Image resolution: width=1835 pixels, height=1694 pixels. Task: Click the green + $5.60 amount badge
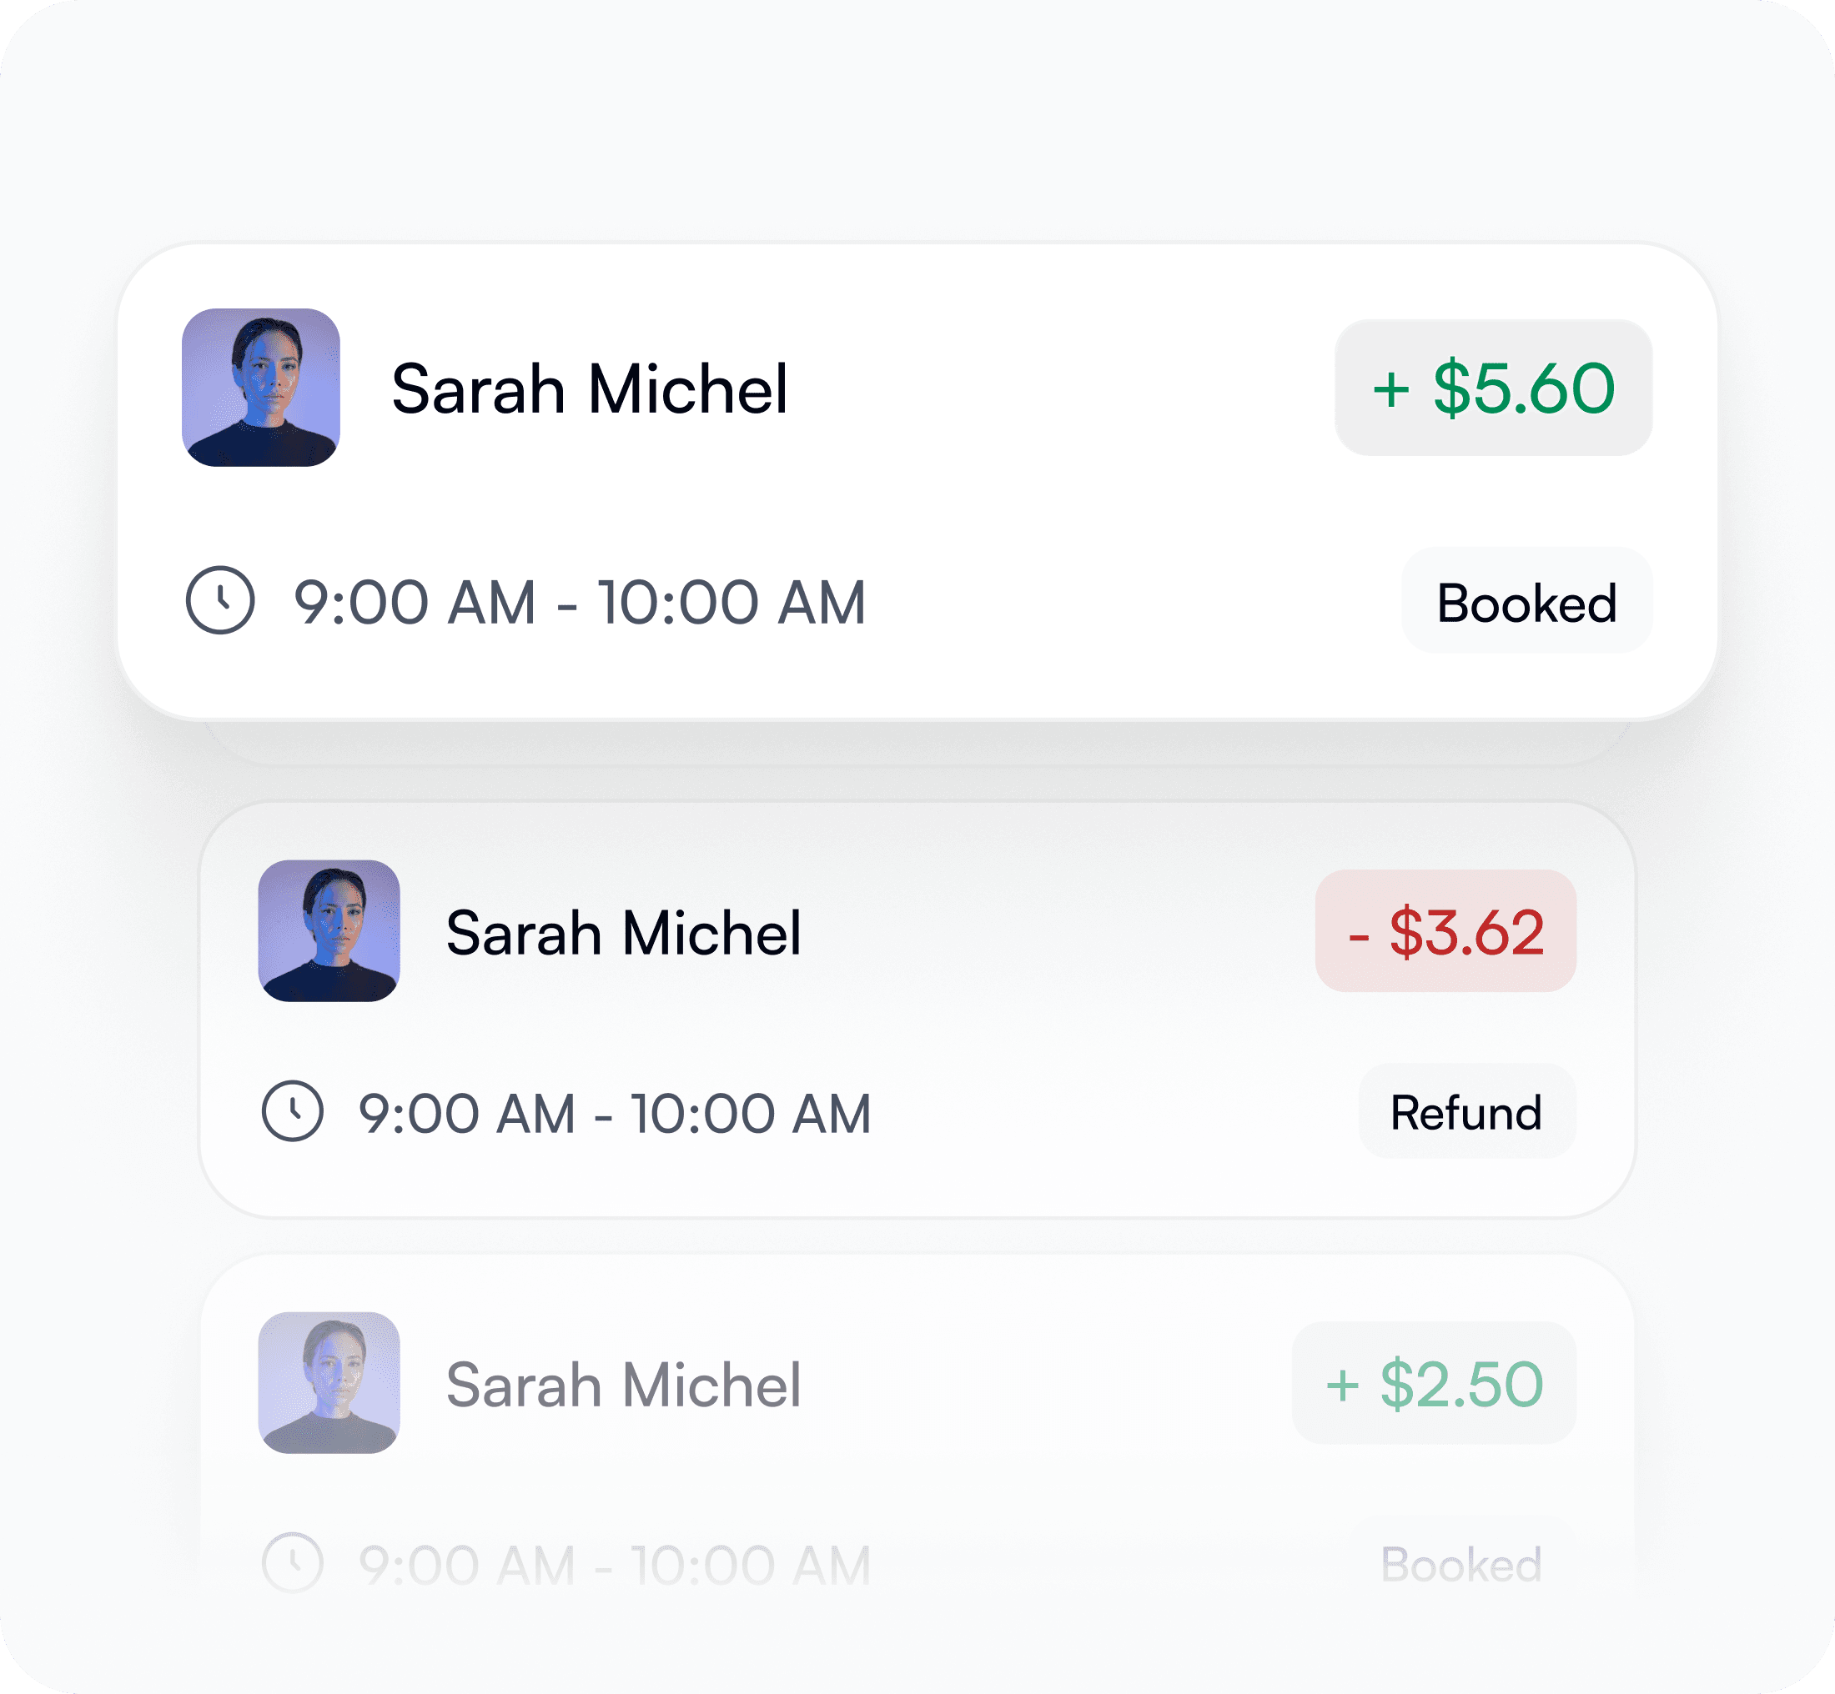tap(1492, 388)
